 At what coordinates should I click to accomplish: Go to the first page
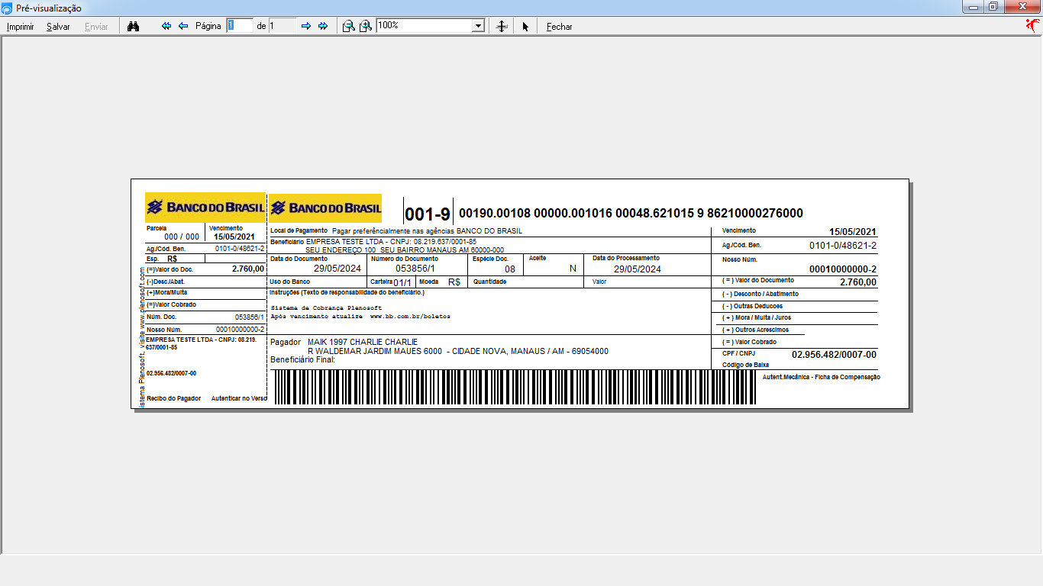[x=166, y=26]
